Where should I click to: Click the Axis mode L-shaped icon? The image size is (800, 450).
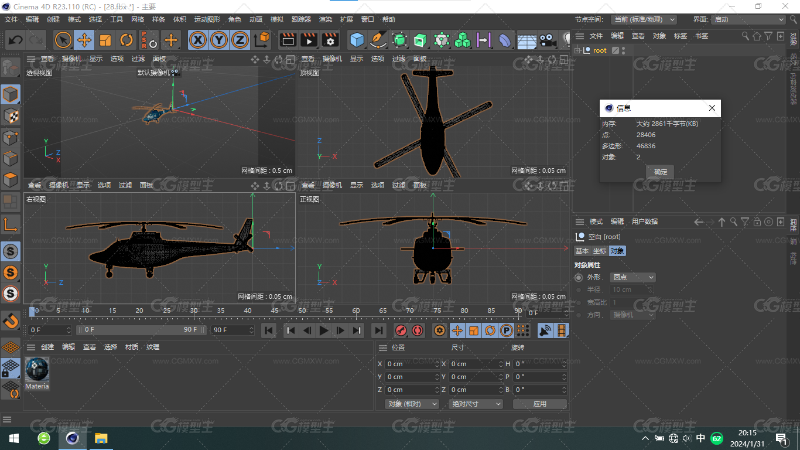[x=11, y=224]
